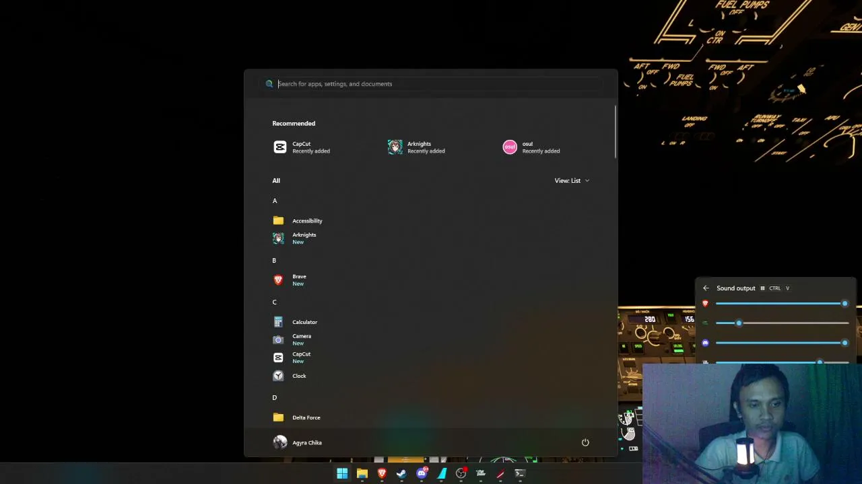Go back from the Sound output panel

[x=706, y=288]
